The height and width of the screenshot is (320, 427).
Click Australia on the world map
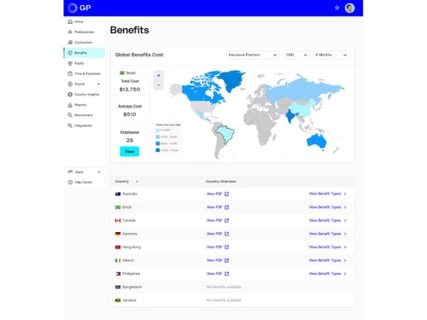[317, 142]
